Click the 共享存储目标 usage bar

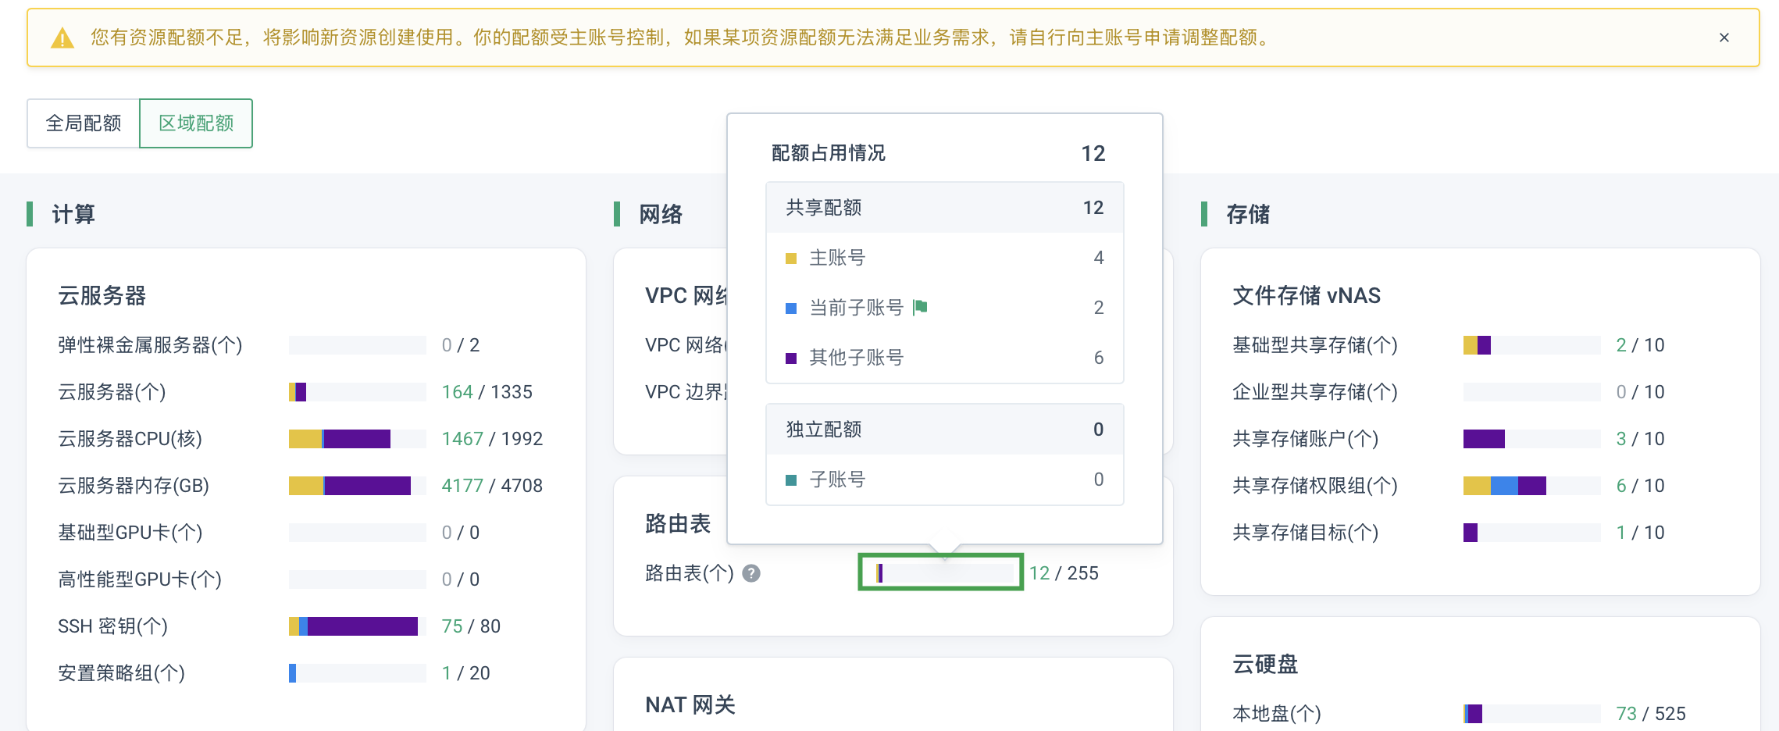(x=1531, y=533)
